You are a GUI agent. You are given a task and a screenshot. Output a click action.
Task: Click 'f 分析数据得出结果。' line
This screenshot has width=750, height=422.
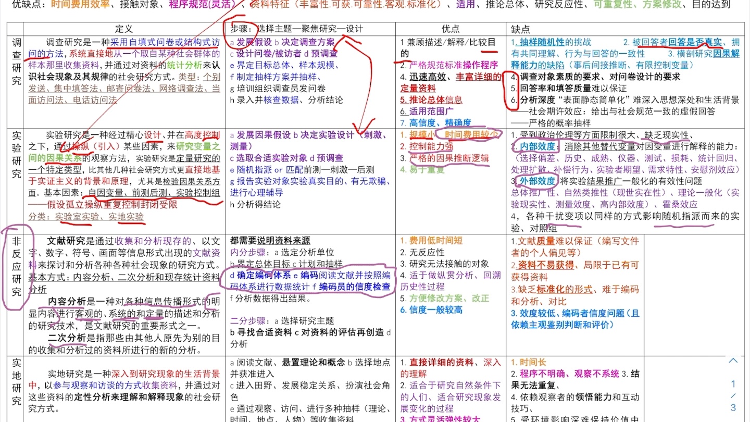point(270,298)
